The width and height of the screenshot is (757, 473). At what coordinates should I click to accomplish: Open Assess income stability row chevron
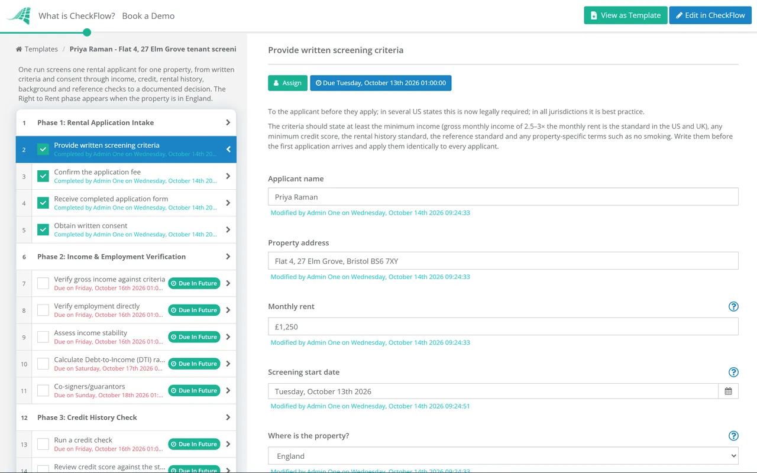[228, 337]
